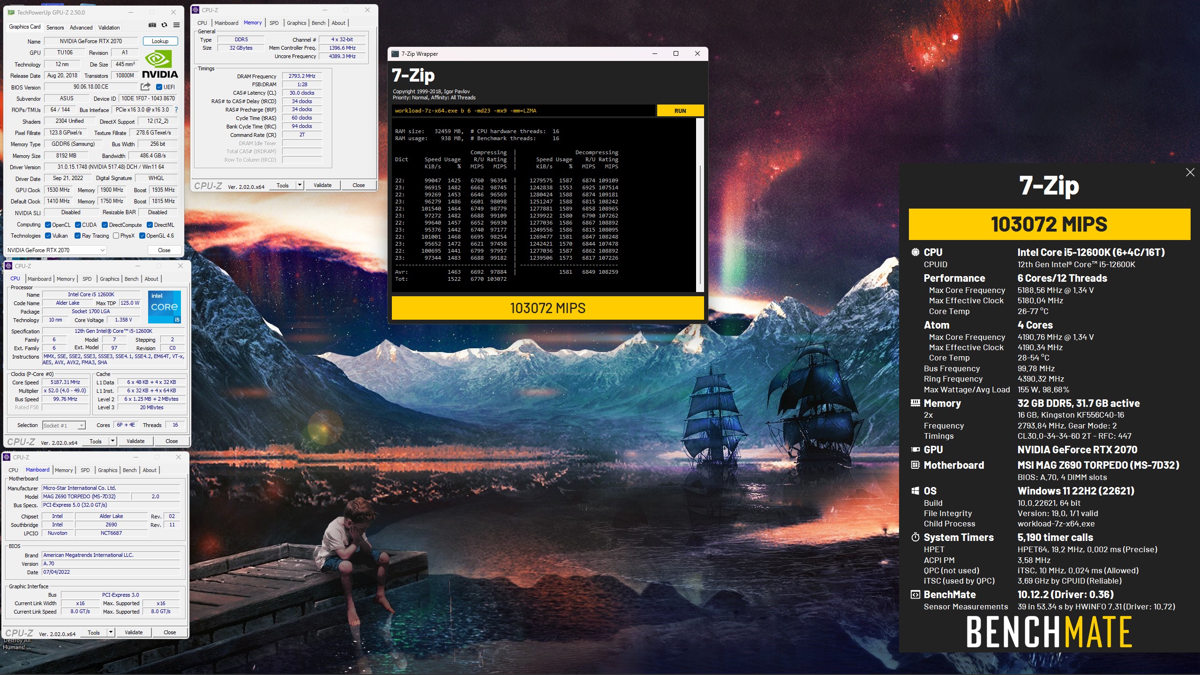Viewport: 1200px width, 675px height.
Task: Click the yellow RUN button in 7-Zip
Action: click(680, 111)
